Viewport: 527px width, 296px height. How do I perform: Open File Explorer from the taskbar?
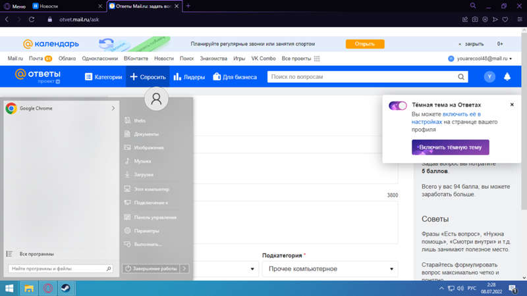[x=29, y=288]
